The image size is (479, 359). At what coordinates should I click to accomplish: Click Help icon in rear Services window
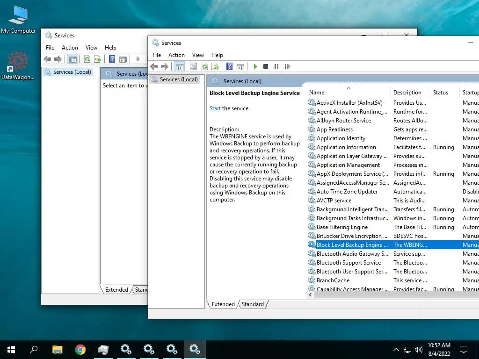[x=112, y=58]
